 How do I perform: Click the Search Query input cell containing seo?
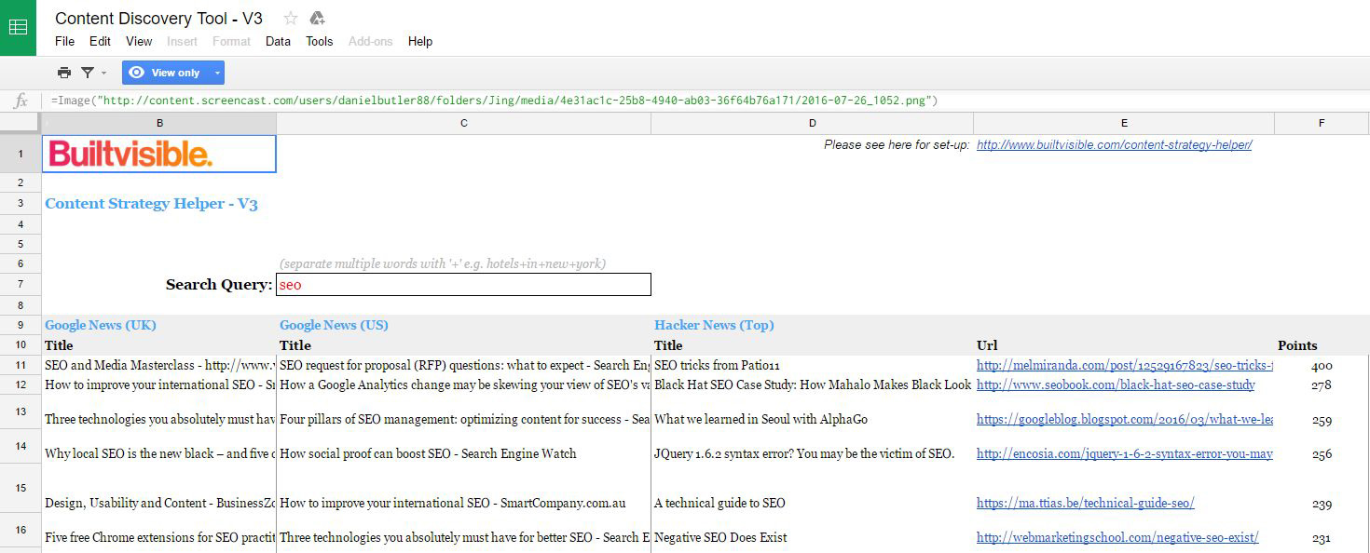click(x=463, y=284)
